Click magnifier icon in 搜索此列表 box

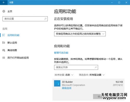[x=96, y=67]
